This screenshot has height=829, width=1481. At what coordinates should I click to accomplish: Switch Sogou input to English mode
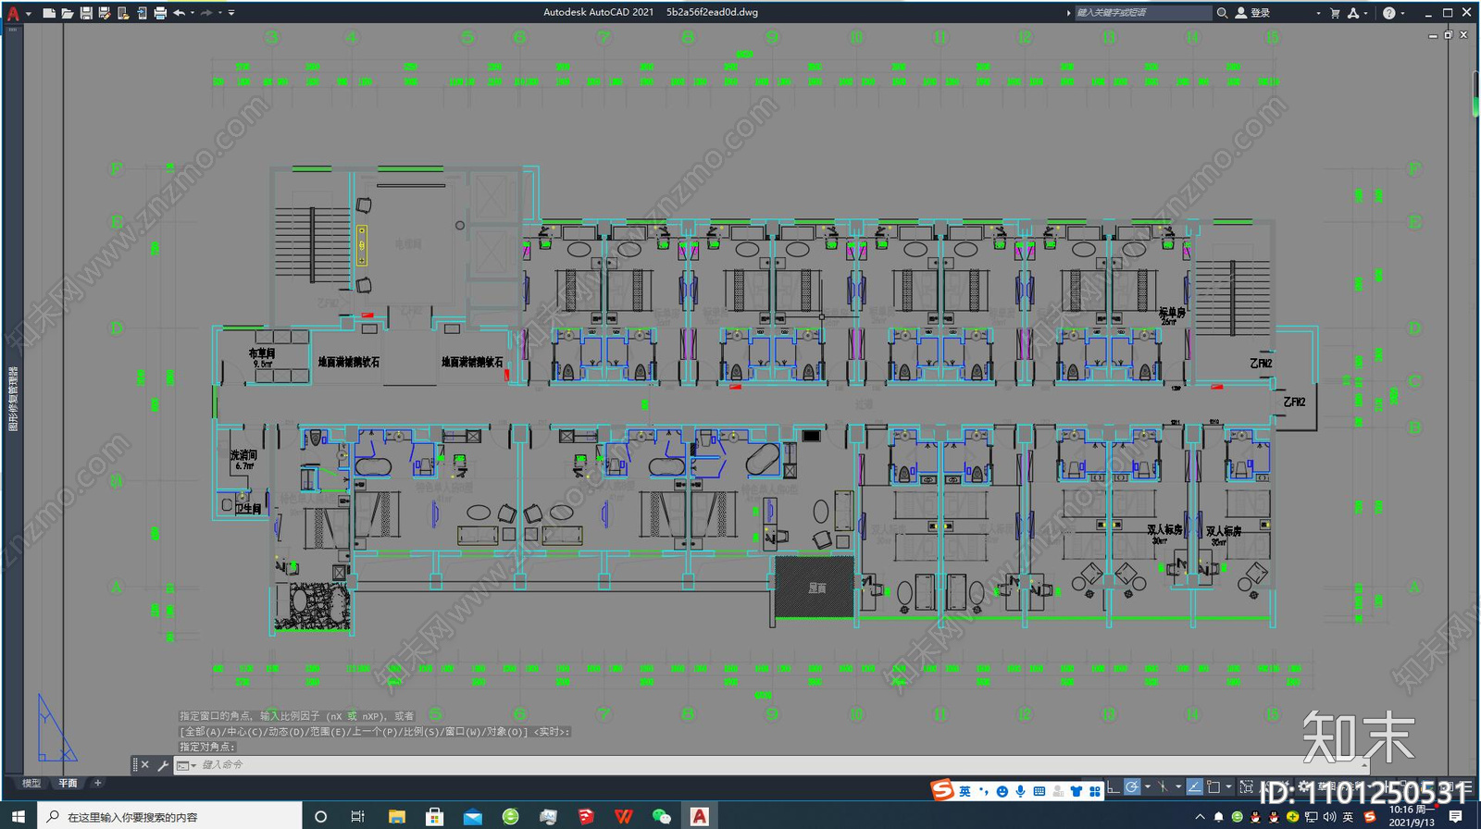click(965, 791)
